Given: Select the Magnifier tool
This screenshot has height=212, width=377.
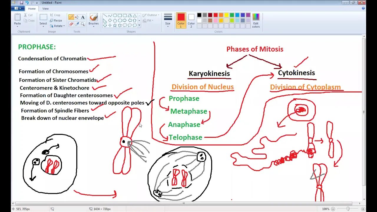Looking at the screenshot, I should pos(83,24).
